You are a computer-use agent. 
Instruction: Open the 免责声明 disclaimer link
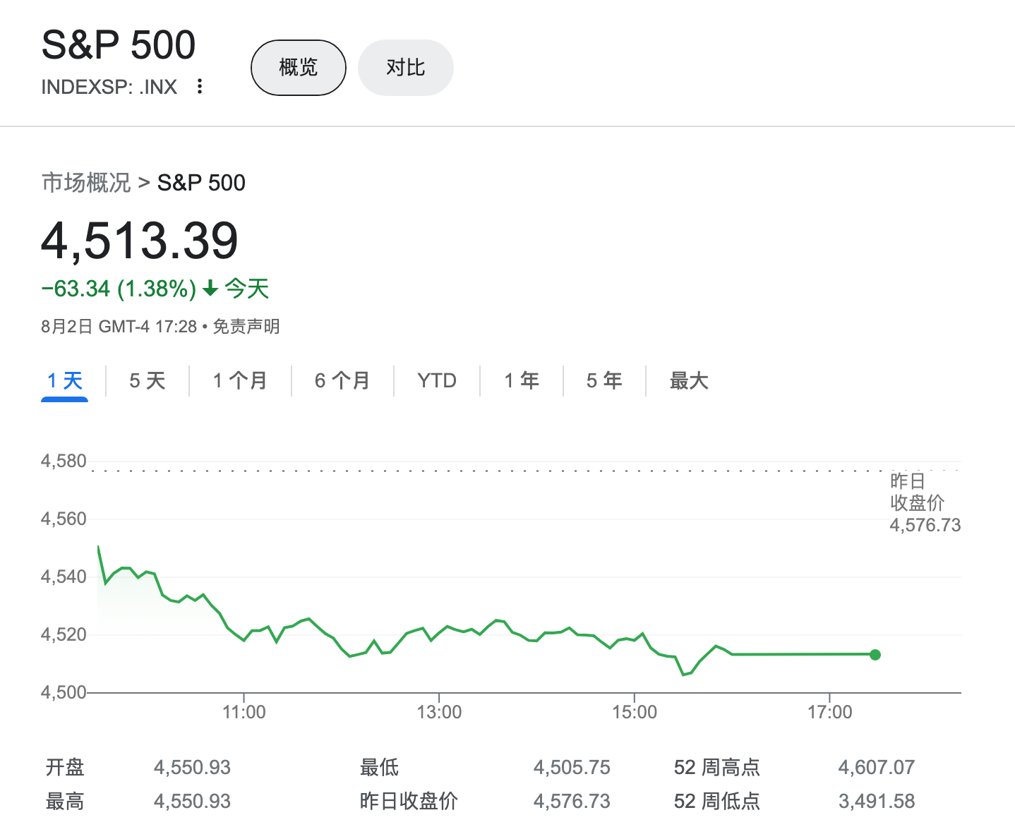click(246, 327)
